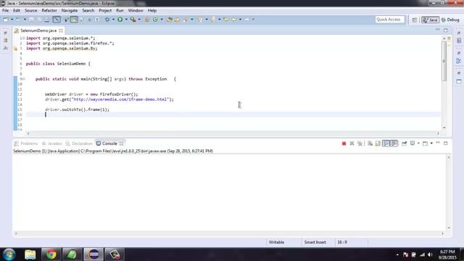
Task: Open the Window menu
Action: coord(136,11)
